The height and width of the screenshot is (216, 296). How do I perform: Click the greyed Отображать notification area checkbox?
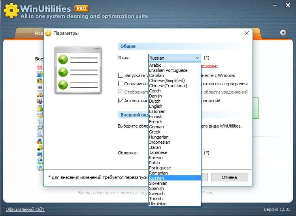[121, 92]
